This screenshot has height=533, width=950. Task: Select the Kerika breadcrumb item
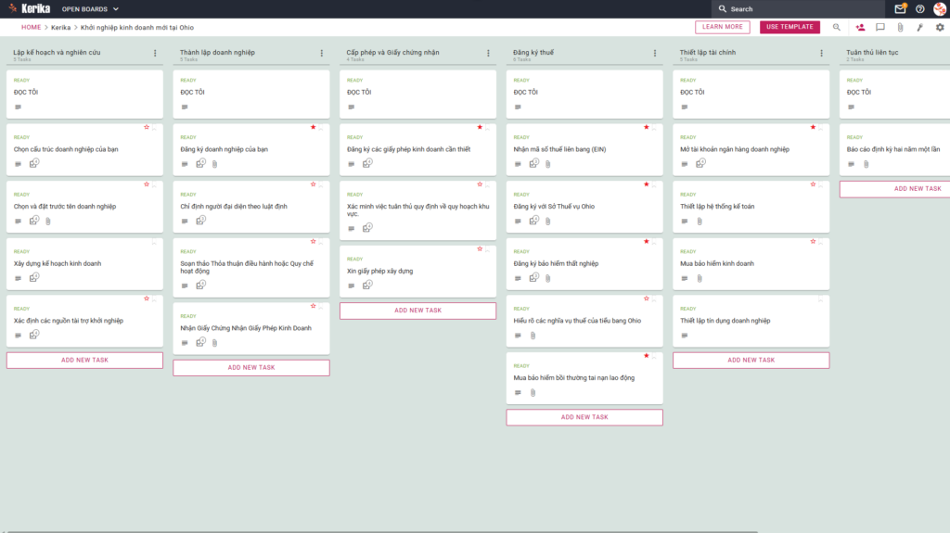60,27
